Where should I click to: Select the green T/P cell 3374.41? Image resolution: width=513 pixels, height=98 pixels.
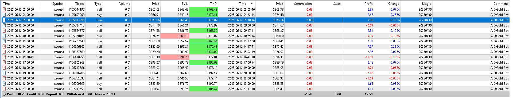[x=204, y=15]
